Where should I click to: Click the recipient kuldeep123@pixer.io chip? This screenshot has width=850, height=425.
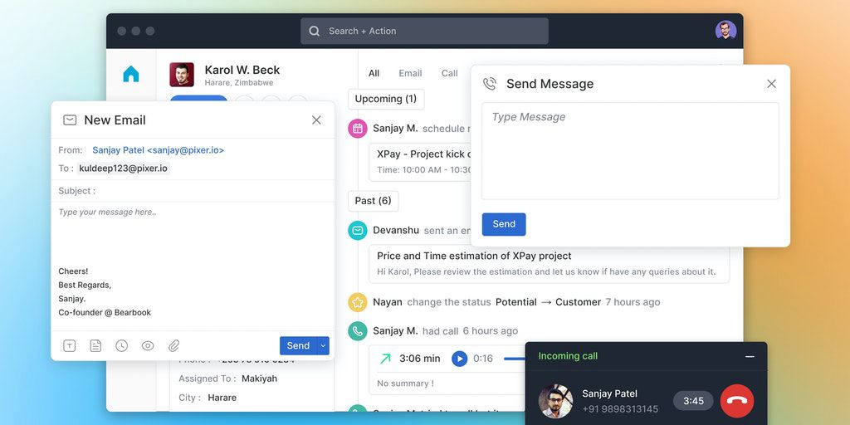(x=123, y=168)
